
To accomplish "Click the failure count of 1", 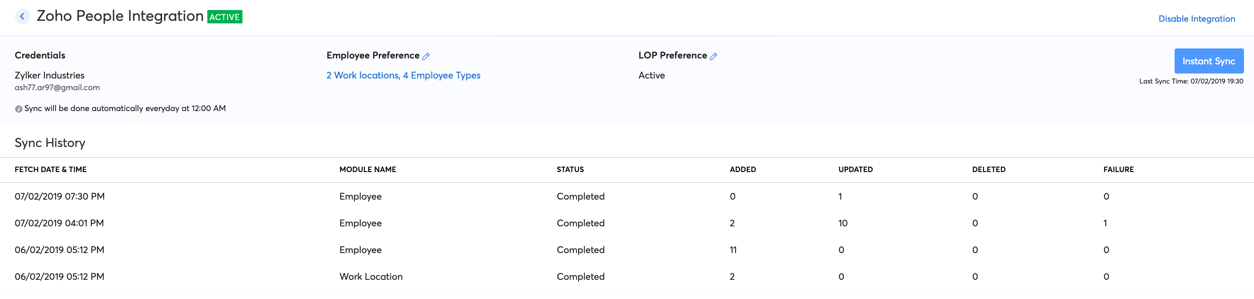I will pos(1105,223).
